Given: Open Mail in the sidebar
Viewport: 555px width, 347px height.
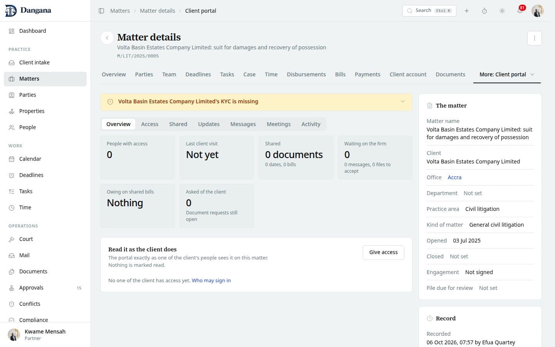Looking at the screenshot, I should tap(45, 255).
